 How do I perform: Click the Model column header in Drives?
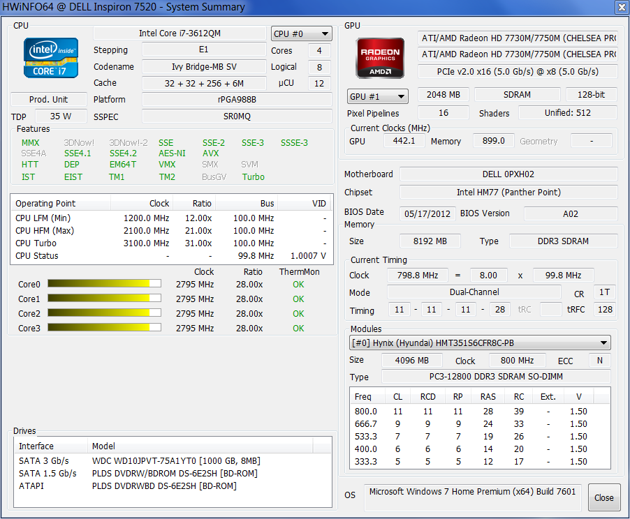pos(104,446)
